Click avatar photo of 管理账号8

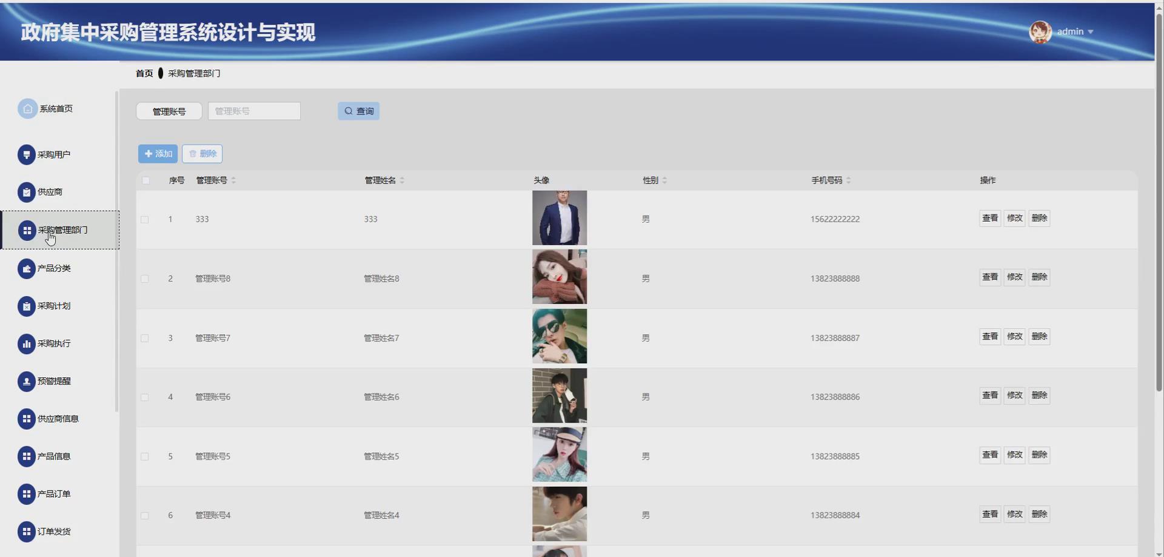pyautogui.click(x=560, y=277)
